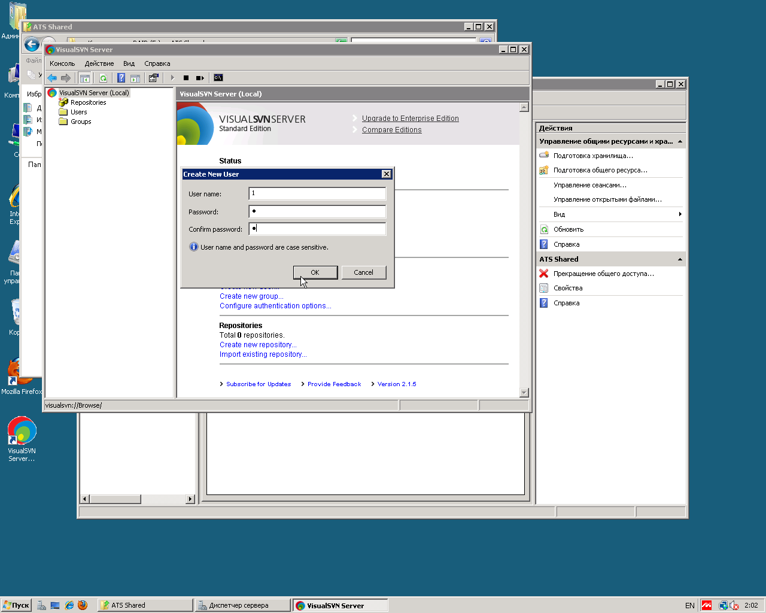This screenshot has width=766, height=613.
Task: Open the Mozilla Firefox desktop shortcut
Action: pos(22,377)
